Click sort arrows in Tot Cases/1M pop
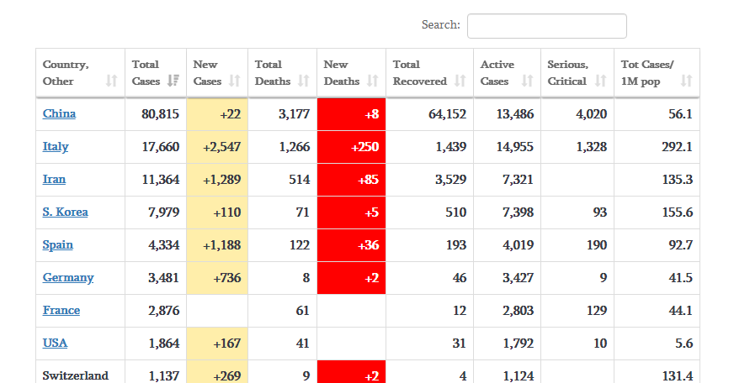 (686, 81)
